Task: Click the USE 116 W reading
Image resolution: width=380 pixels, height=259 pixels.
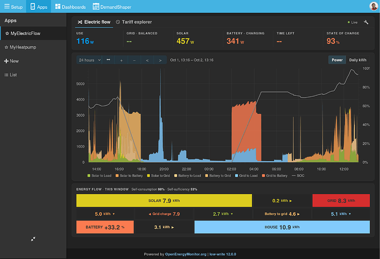Action: pos(85,41)
